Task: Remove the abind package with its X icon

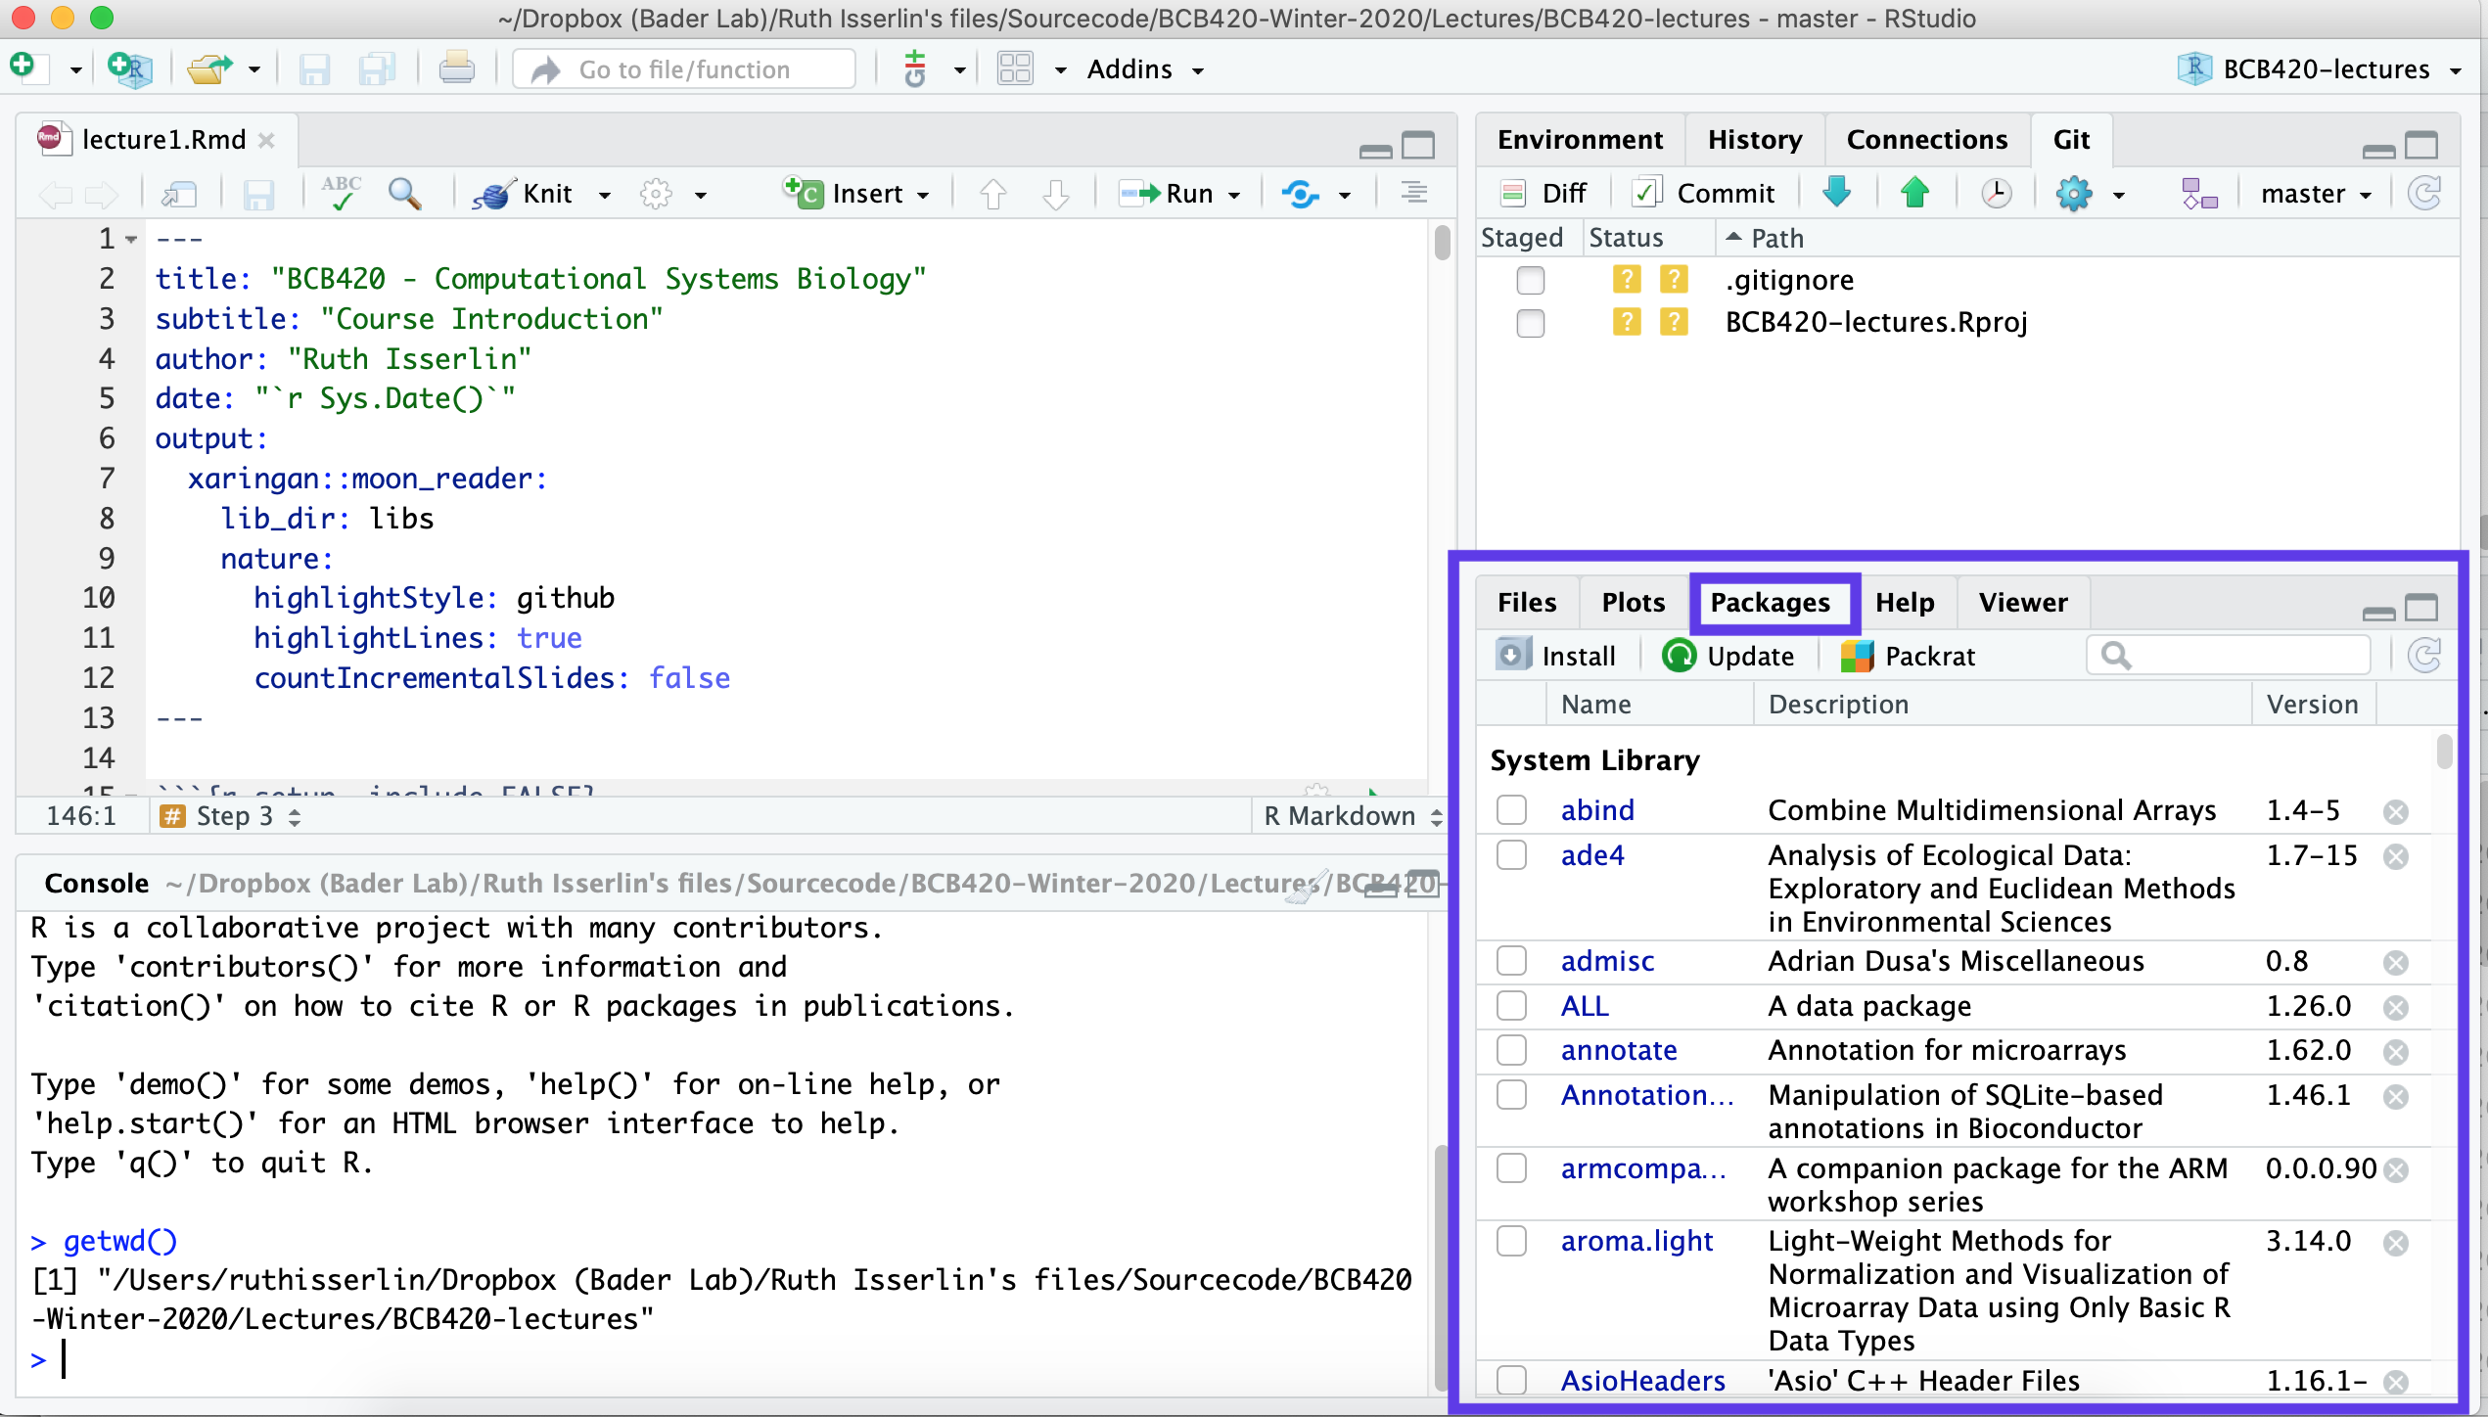Action: (x=2395, y=811)
